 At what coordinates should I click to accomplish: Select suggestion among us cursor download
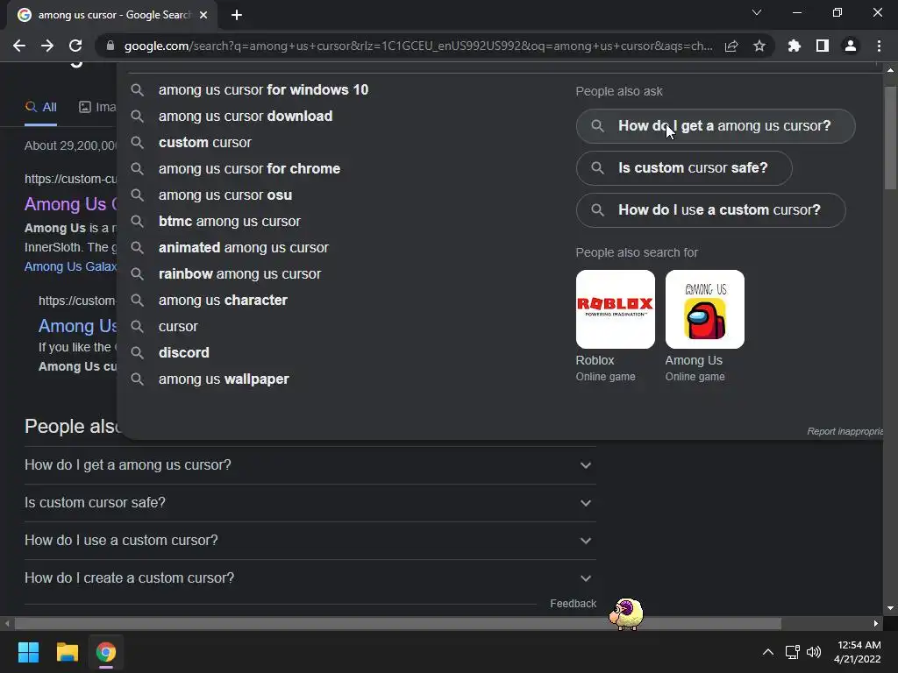[x=246, y=117]
